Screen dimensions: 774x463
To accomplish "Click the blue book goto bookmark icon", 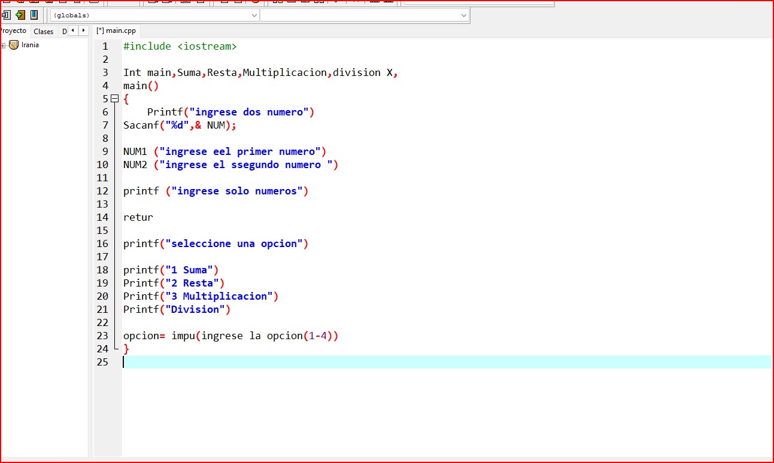I will click(x=34, y=15).
